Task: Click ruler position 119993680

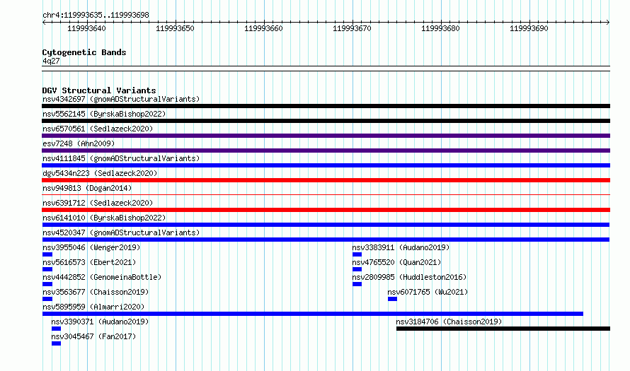Action: [x=440, y=28]
